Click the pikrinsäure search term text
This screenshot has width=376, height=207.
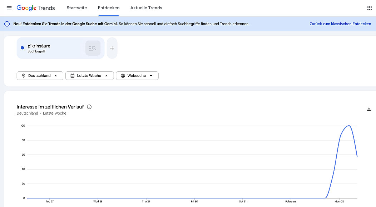coord(39,46)
